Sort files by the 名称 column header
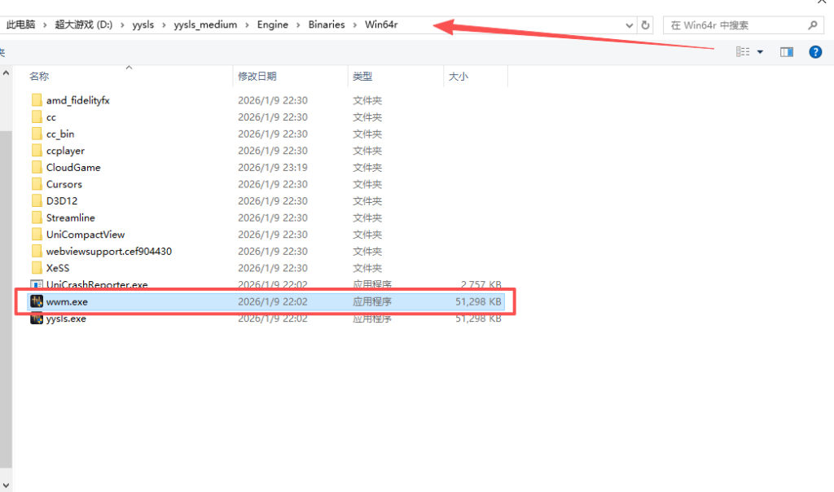Image resolution: width=834 pixels, height=492 pixels. click(x=39, y=77)
